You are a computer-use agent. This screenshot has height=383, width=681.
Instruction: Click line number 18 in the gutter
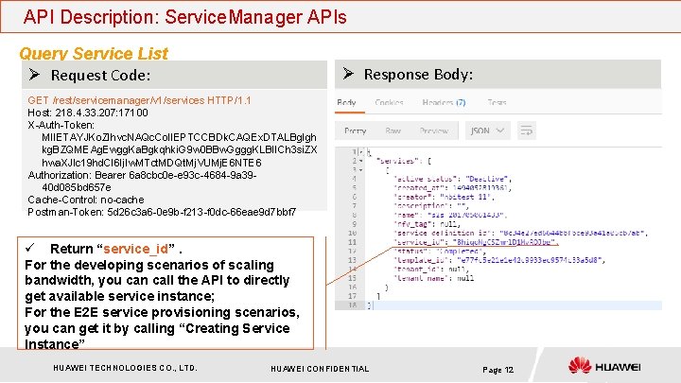[x=352, y=305]
